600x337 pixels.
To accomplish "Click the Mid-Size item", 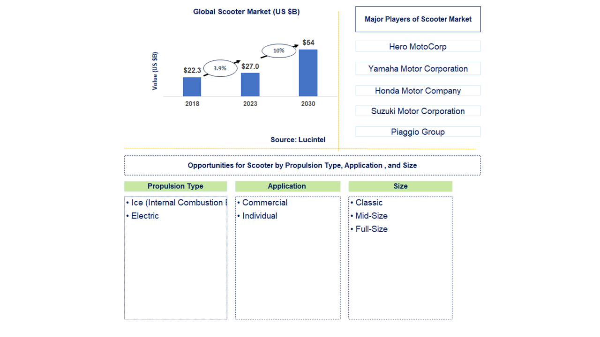I will click(369, 216).
